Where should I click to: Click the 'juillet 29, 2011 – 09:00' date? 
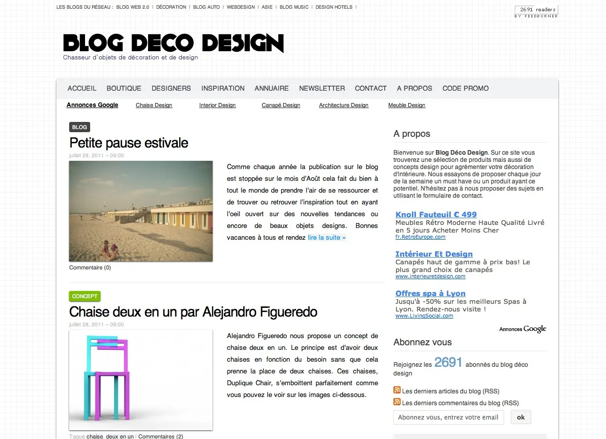[x=97, y=155]
